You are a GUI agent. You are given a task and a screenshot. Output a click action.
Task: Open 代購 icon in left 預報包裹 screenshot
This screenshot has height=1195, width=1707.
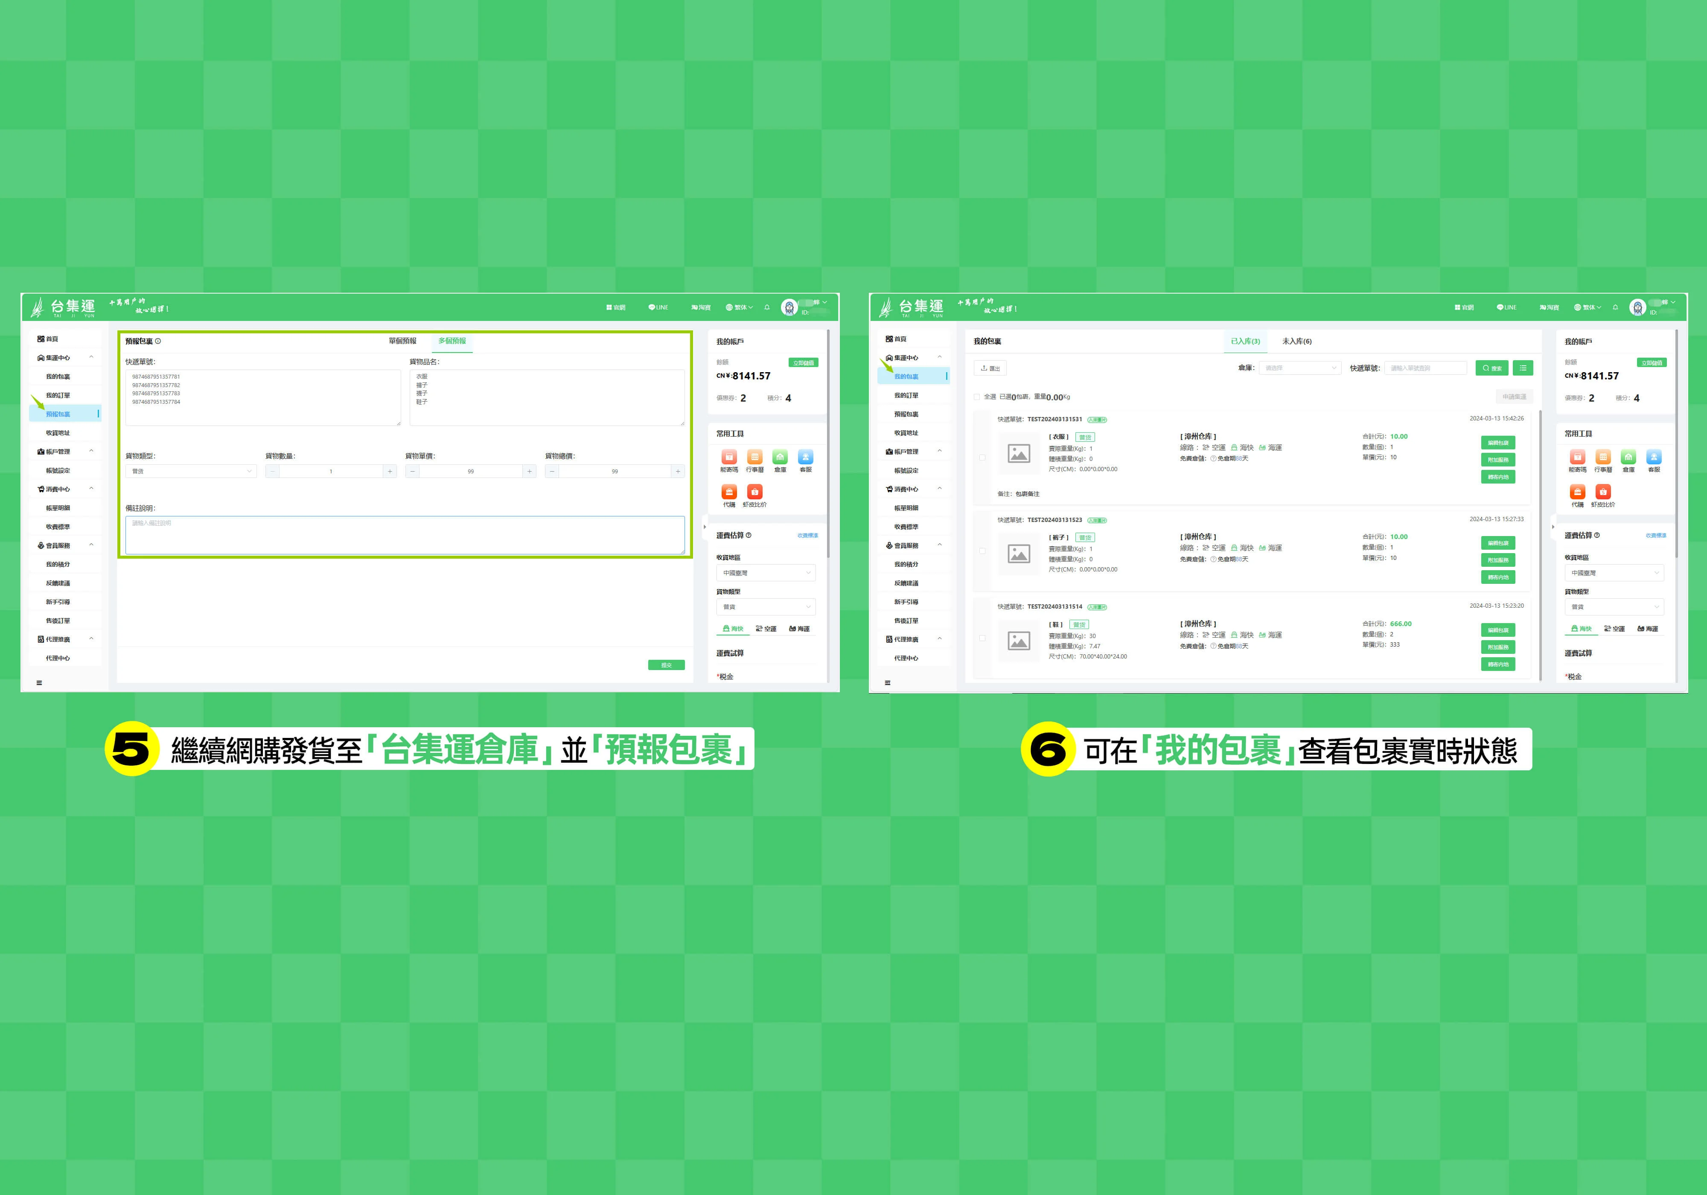coord(728,492)
